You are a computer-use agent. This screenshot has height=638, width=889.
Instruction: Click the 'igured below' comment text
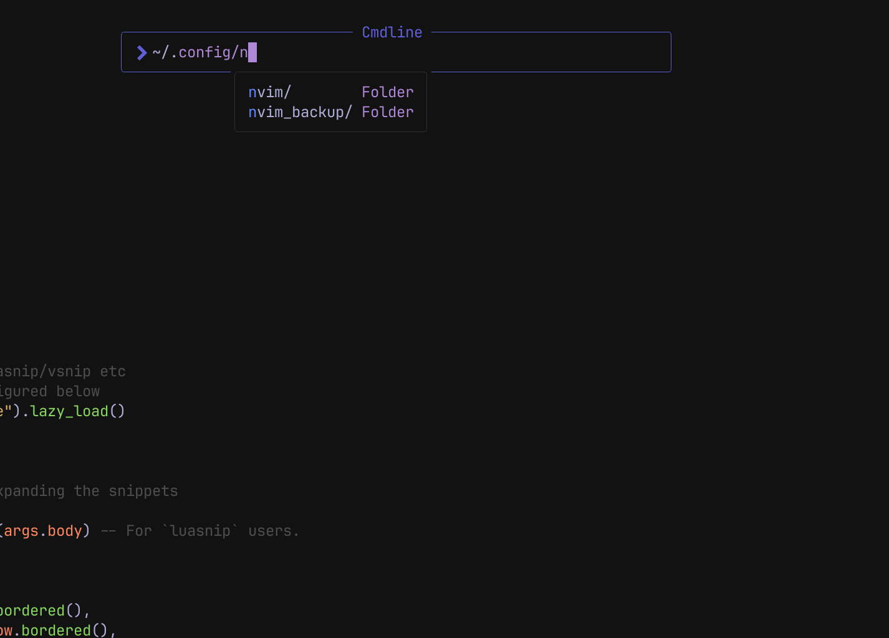pyautogui.click(x=50, y=391)
